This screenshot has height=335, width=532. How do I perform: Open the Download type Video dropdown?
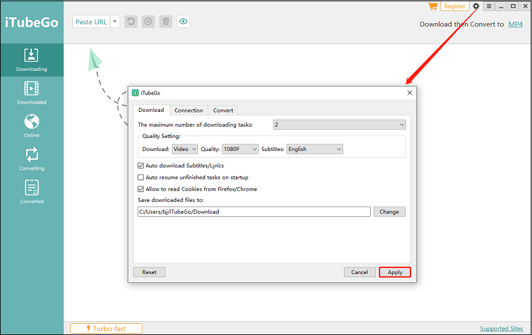185,149
